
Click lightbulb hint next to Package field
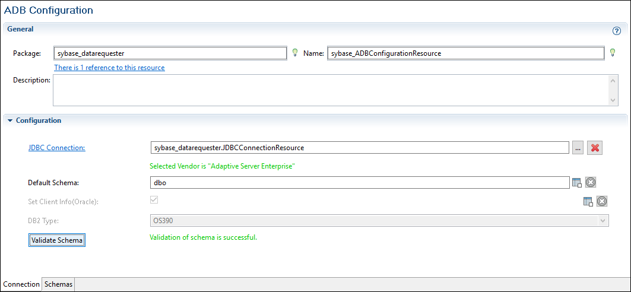[295, 53]
